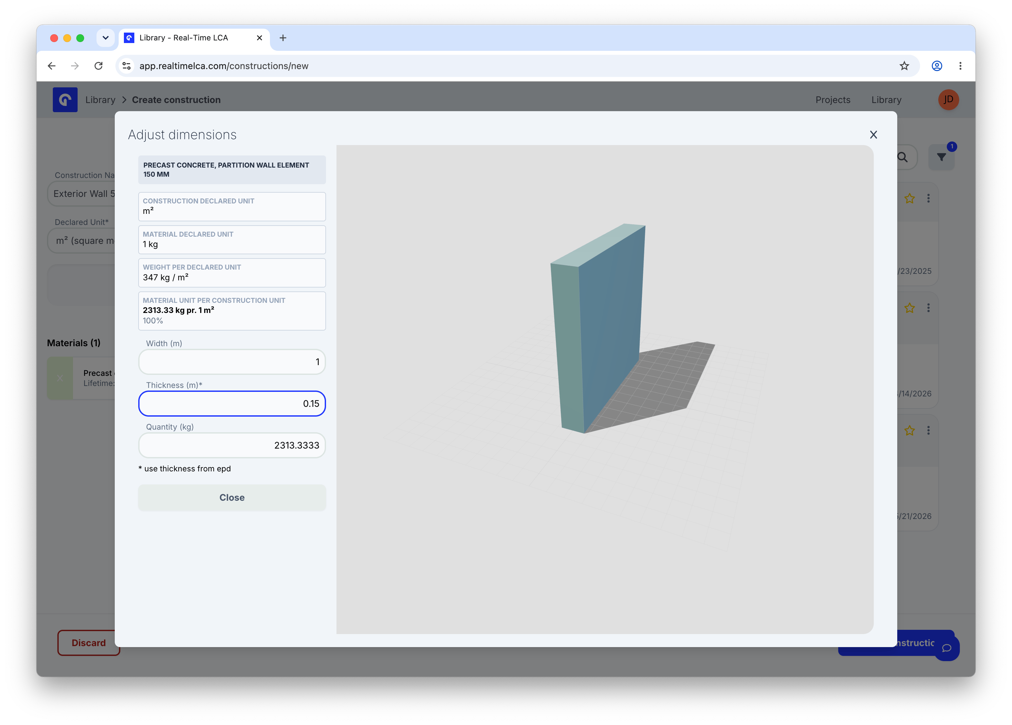Click the Discard button
The width and height of the screenshot is (1012, 725).
(88, 643)
